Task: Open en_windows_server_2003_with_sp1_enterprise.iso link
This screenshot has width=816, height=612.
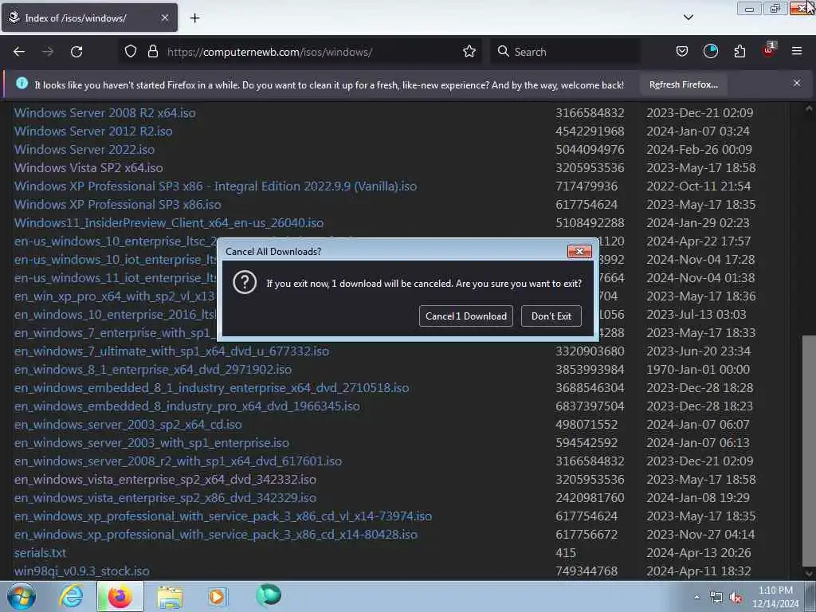Action: point(151,443)
